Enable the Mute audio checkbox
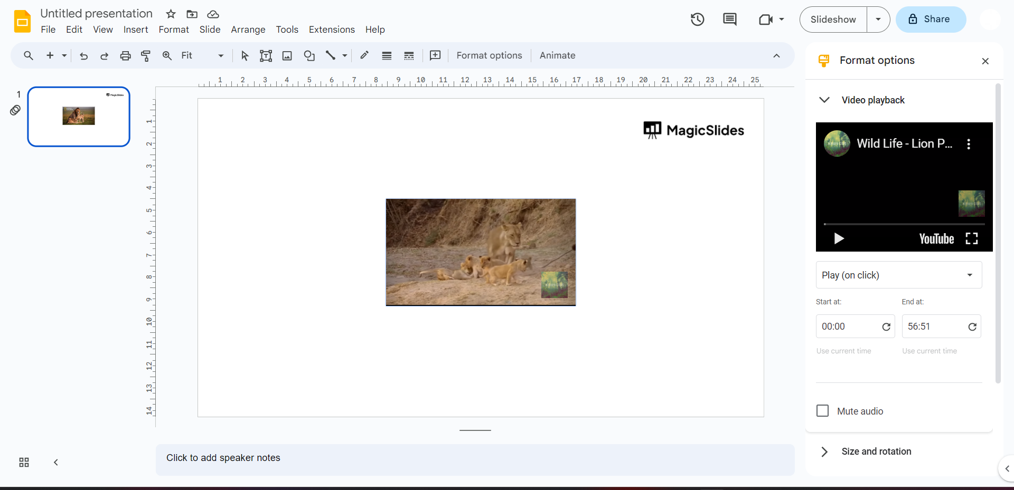 [822, 411]
